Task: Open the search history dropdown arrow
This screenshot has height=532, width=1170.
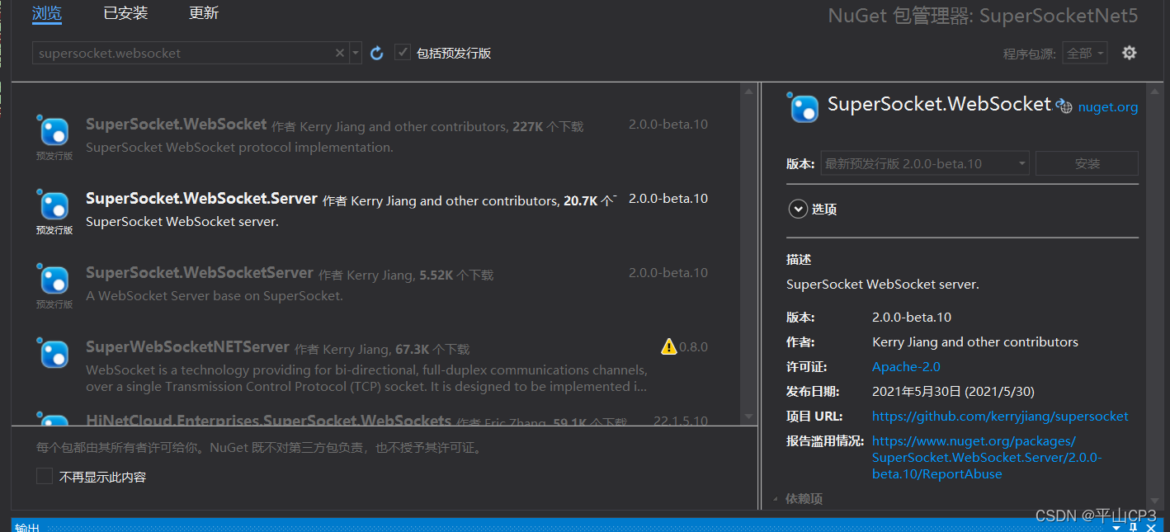Action: point(356,53)
